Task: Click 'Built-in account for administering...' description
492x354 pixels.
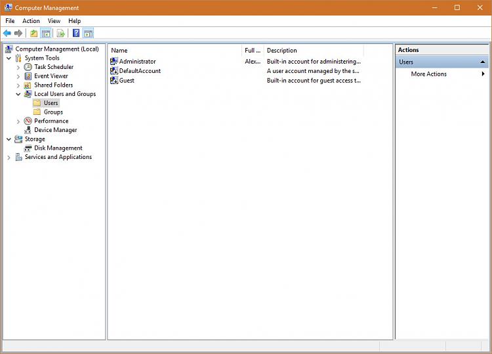Action: (314, 61)
